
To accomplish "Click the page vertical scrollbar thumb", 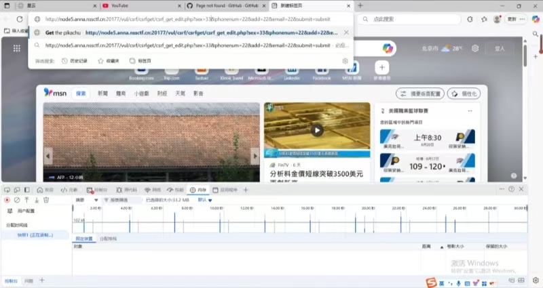I will point(525,56).
